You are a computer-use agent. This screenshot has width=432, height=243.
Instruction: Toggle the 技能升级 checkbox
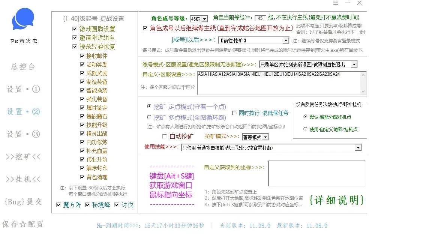pos(82,125)
